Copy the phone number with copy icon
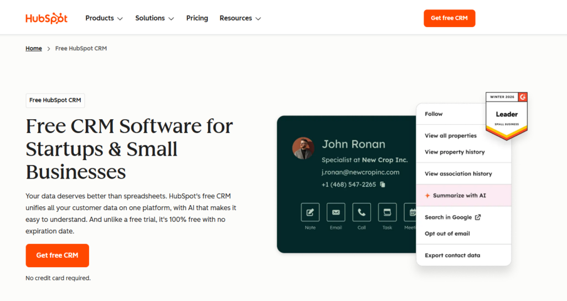Viewport: 567px width, 301px height. 383,185
